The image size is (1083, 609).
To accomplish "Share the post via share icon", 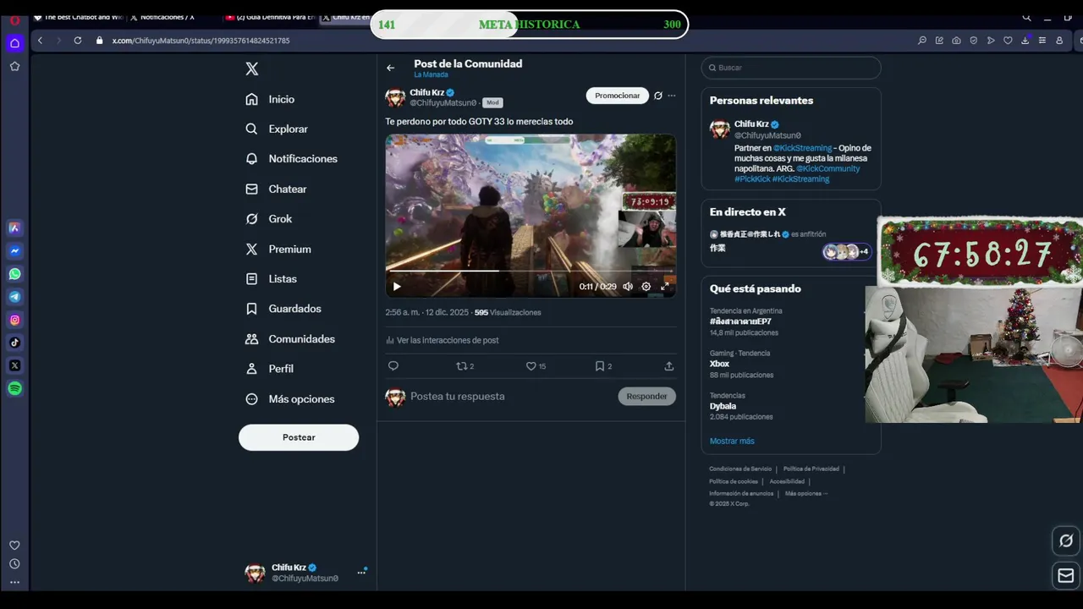I will pyautogui.click(x=669, y=366).
